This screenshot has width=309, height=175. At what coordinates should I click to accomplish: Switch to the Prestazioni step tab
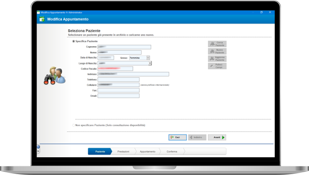pyautogui.click(x=123, y=151)
